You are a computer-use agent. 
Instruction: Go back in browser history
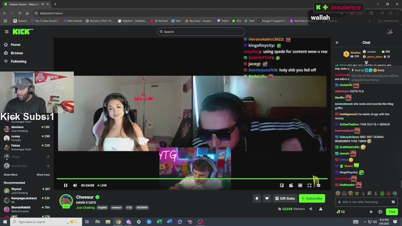pos(4,13)
